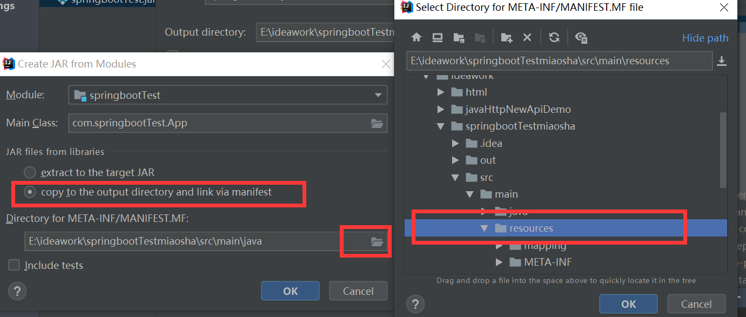
Task: Enable the Include tests checkbox
Action: click(14, 265)
